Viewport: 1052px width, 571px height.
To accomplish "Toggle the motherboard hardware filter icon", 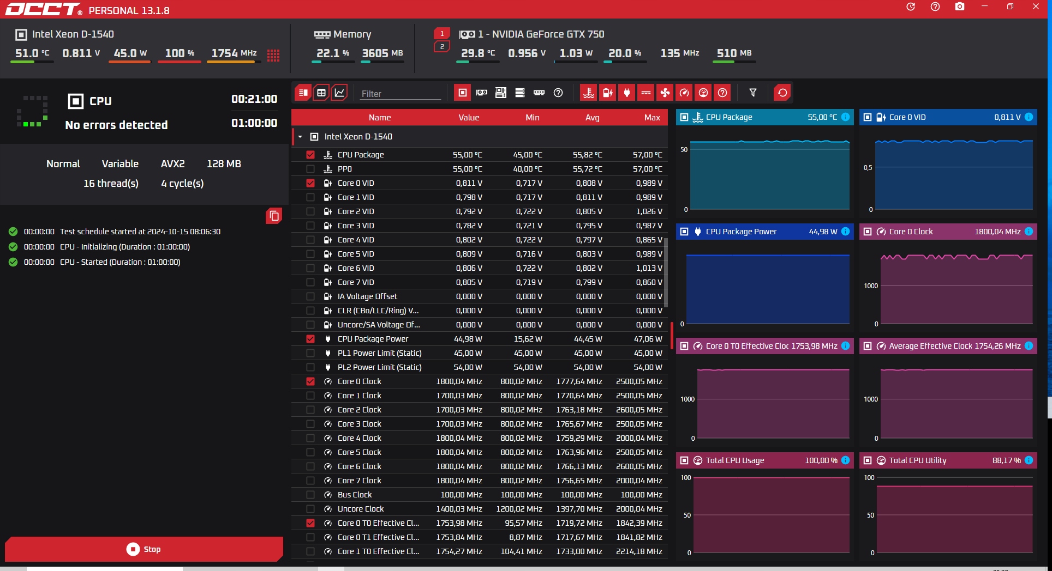I will (x=501, y=93).
